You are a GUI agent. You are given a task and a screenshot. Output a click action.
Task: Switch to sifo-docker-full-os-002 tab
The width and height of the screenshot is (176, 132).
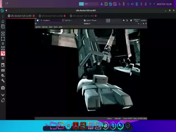click(52, 16)
